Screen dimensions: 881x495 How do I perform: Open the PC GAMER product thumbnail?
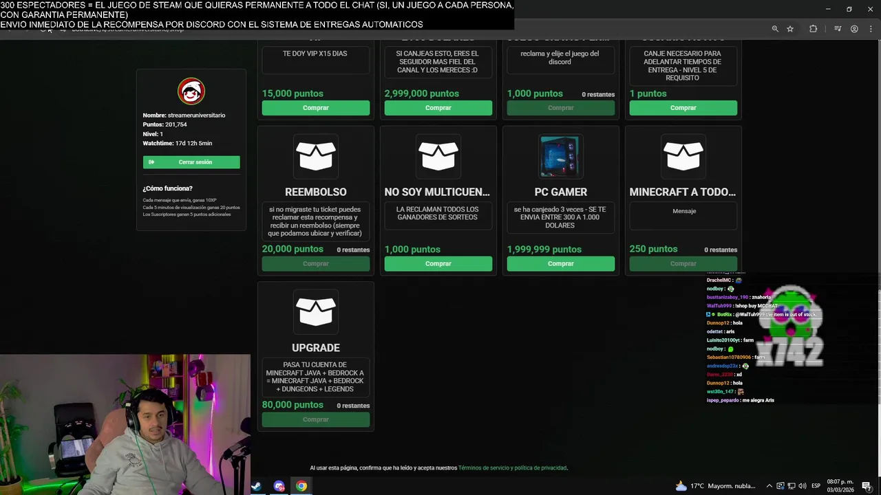(x=561, y=156)
